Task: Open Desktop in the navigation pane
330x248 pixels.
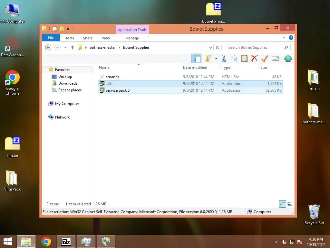Action: coord(65,77)
